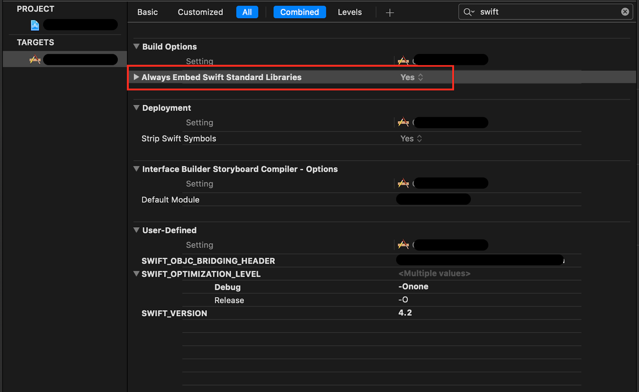This screenshot has height=392, width=639.
Task: Select the project file icon under PROJECT
Action: 35,25
